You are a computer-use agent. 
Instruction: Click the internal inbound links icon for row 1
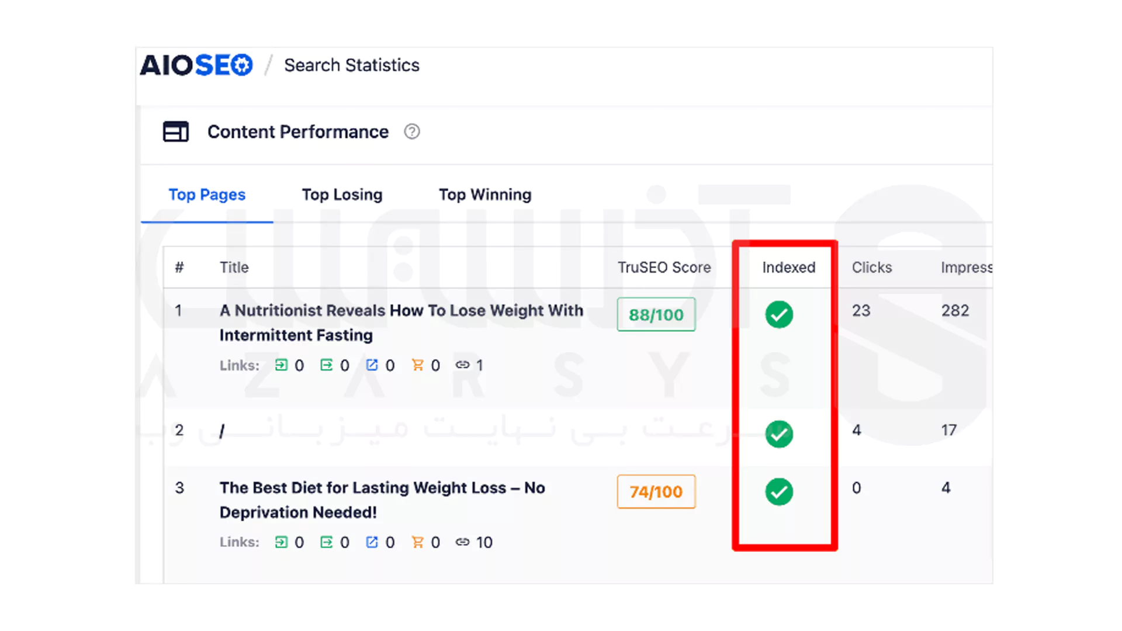coord(282,365)
